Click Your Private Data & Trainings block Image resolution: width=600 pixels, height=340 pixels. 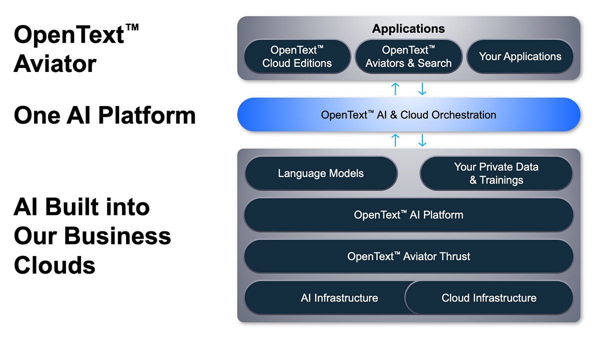[x=496, y=173]
